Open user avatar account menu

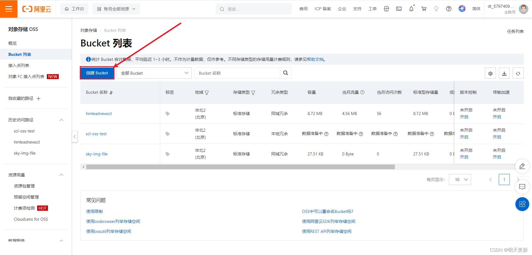pos(523,9)
